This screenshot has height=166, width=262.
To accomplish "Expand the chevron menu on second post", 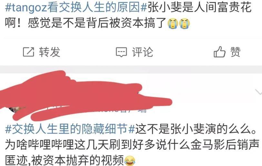I will click(258, 92).
